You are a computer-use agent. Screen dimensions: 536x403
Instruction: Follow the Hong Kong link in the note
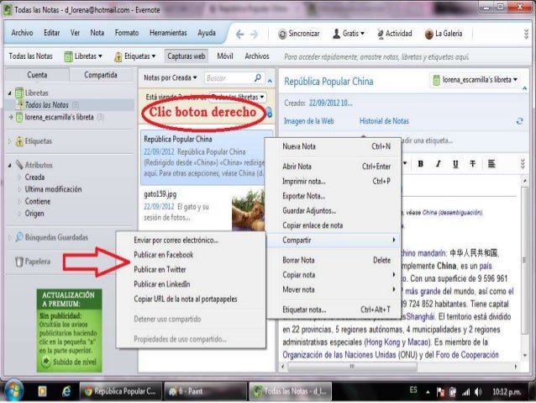pos(382,342)
